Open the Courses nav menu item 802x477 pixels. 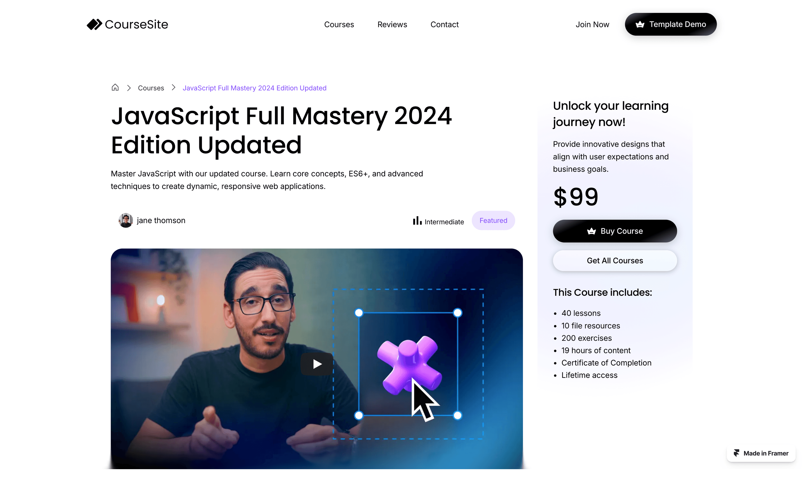(339, 24)
